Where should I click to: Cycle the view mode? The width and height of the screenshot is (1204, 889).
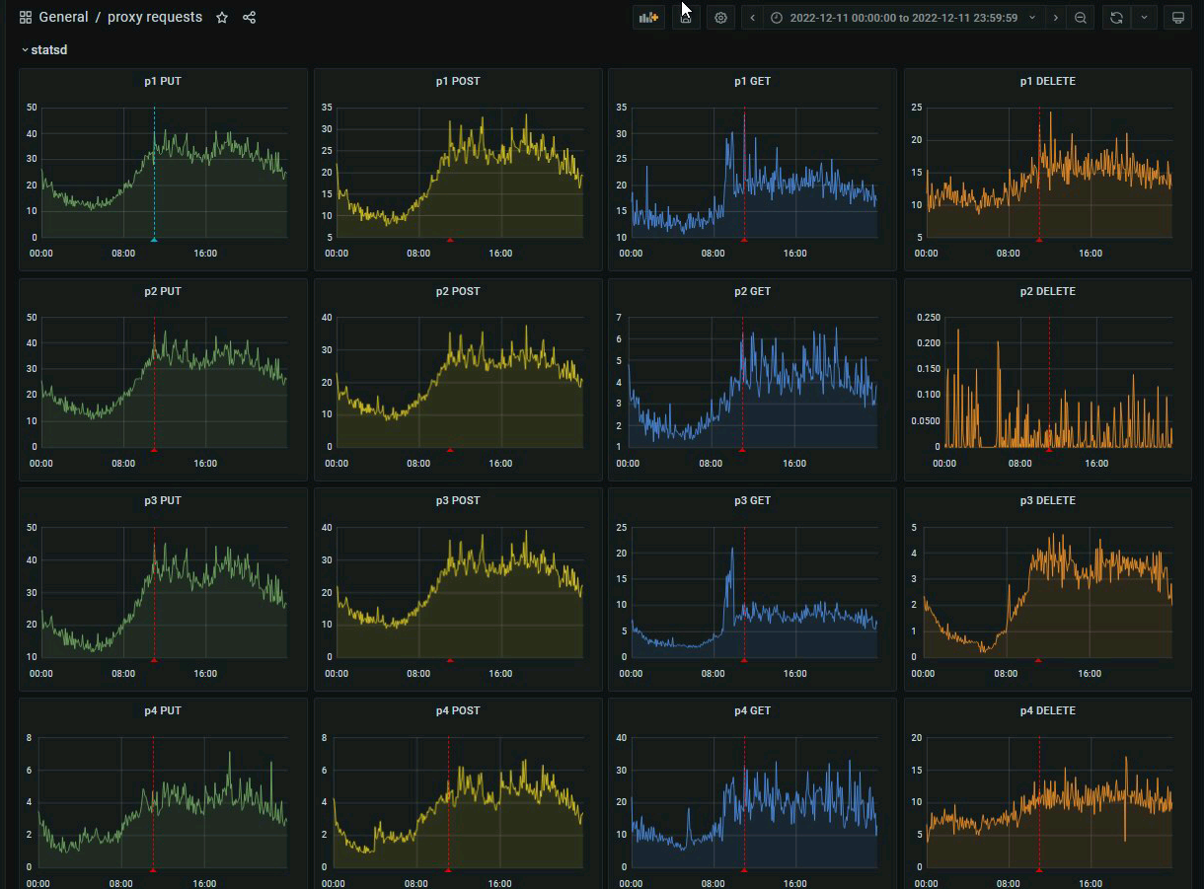click(1177, 18)
